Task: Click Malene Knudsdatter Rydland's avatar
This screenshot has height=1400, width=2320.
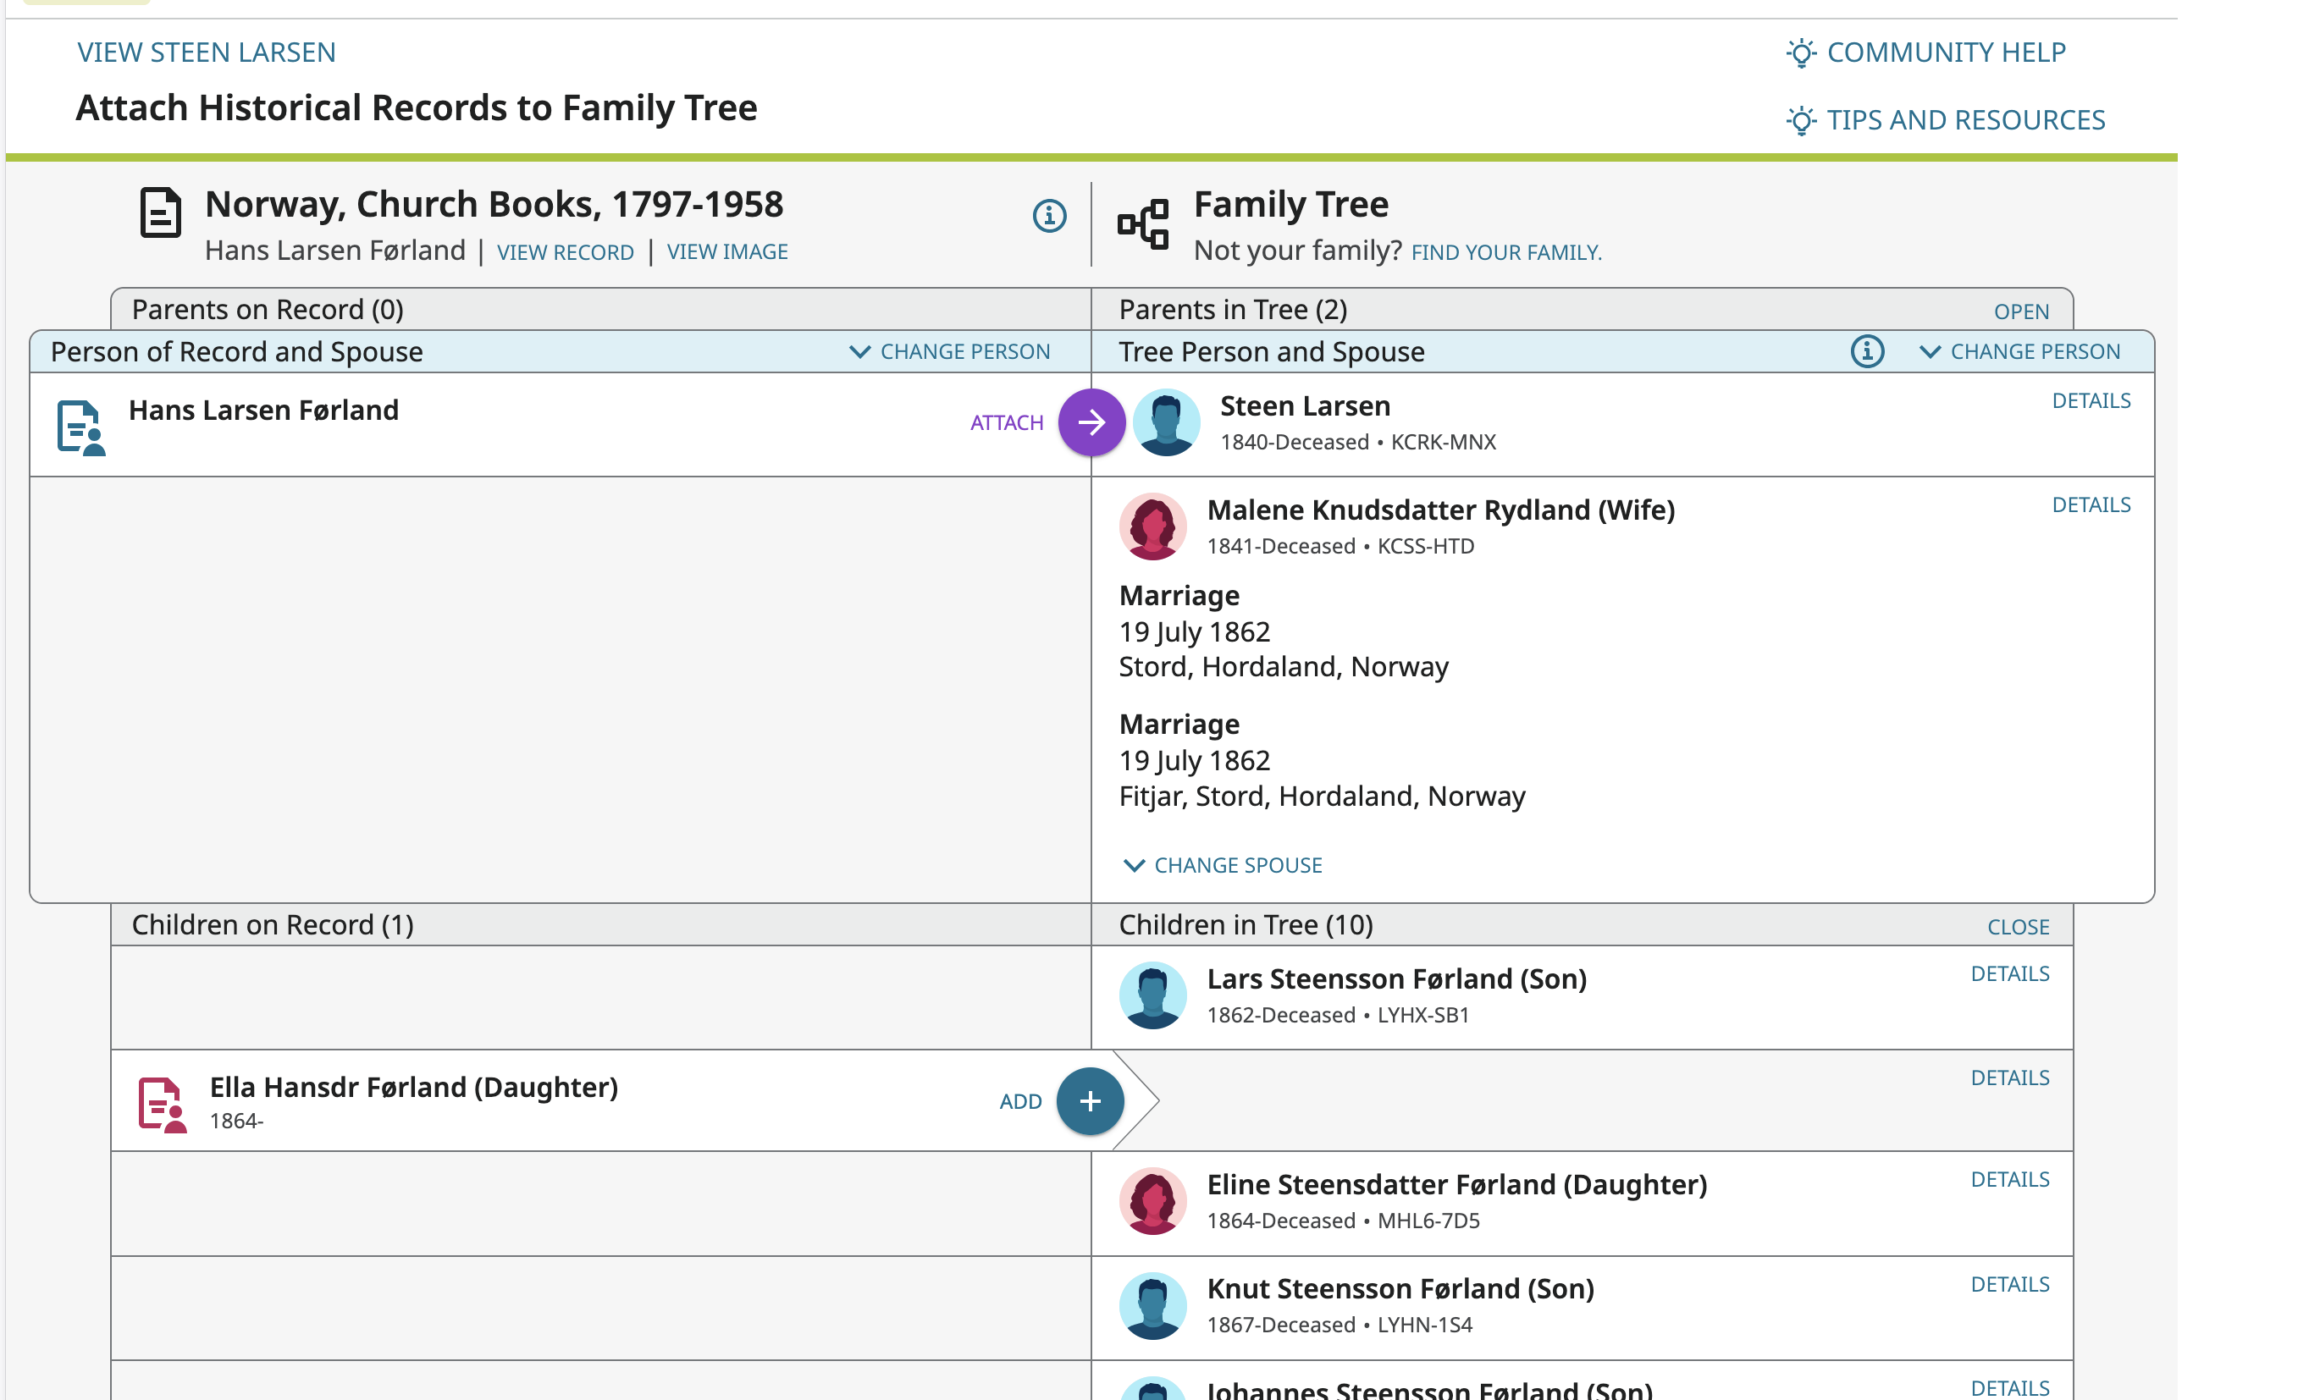Action: click(x=1152, y=526)
